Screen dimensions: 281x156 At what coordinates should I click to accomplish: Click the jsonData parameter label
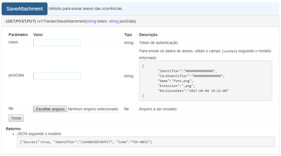coord(16,75)
